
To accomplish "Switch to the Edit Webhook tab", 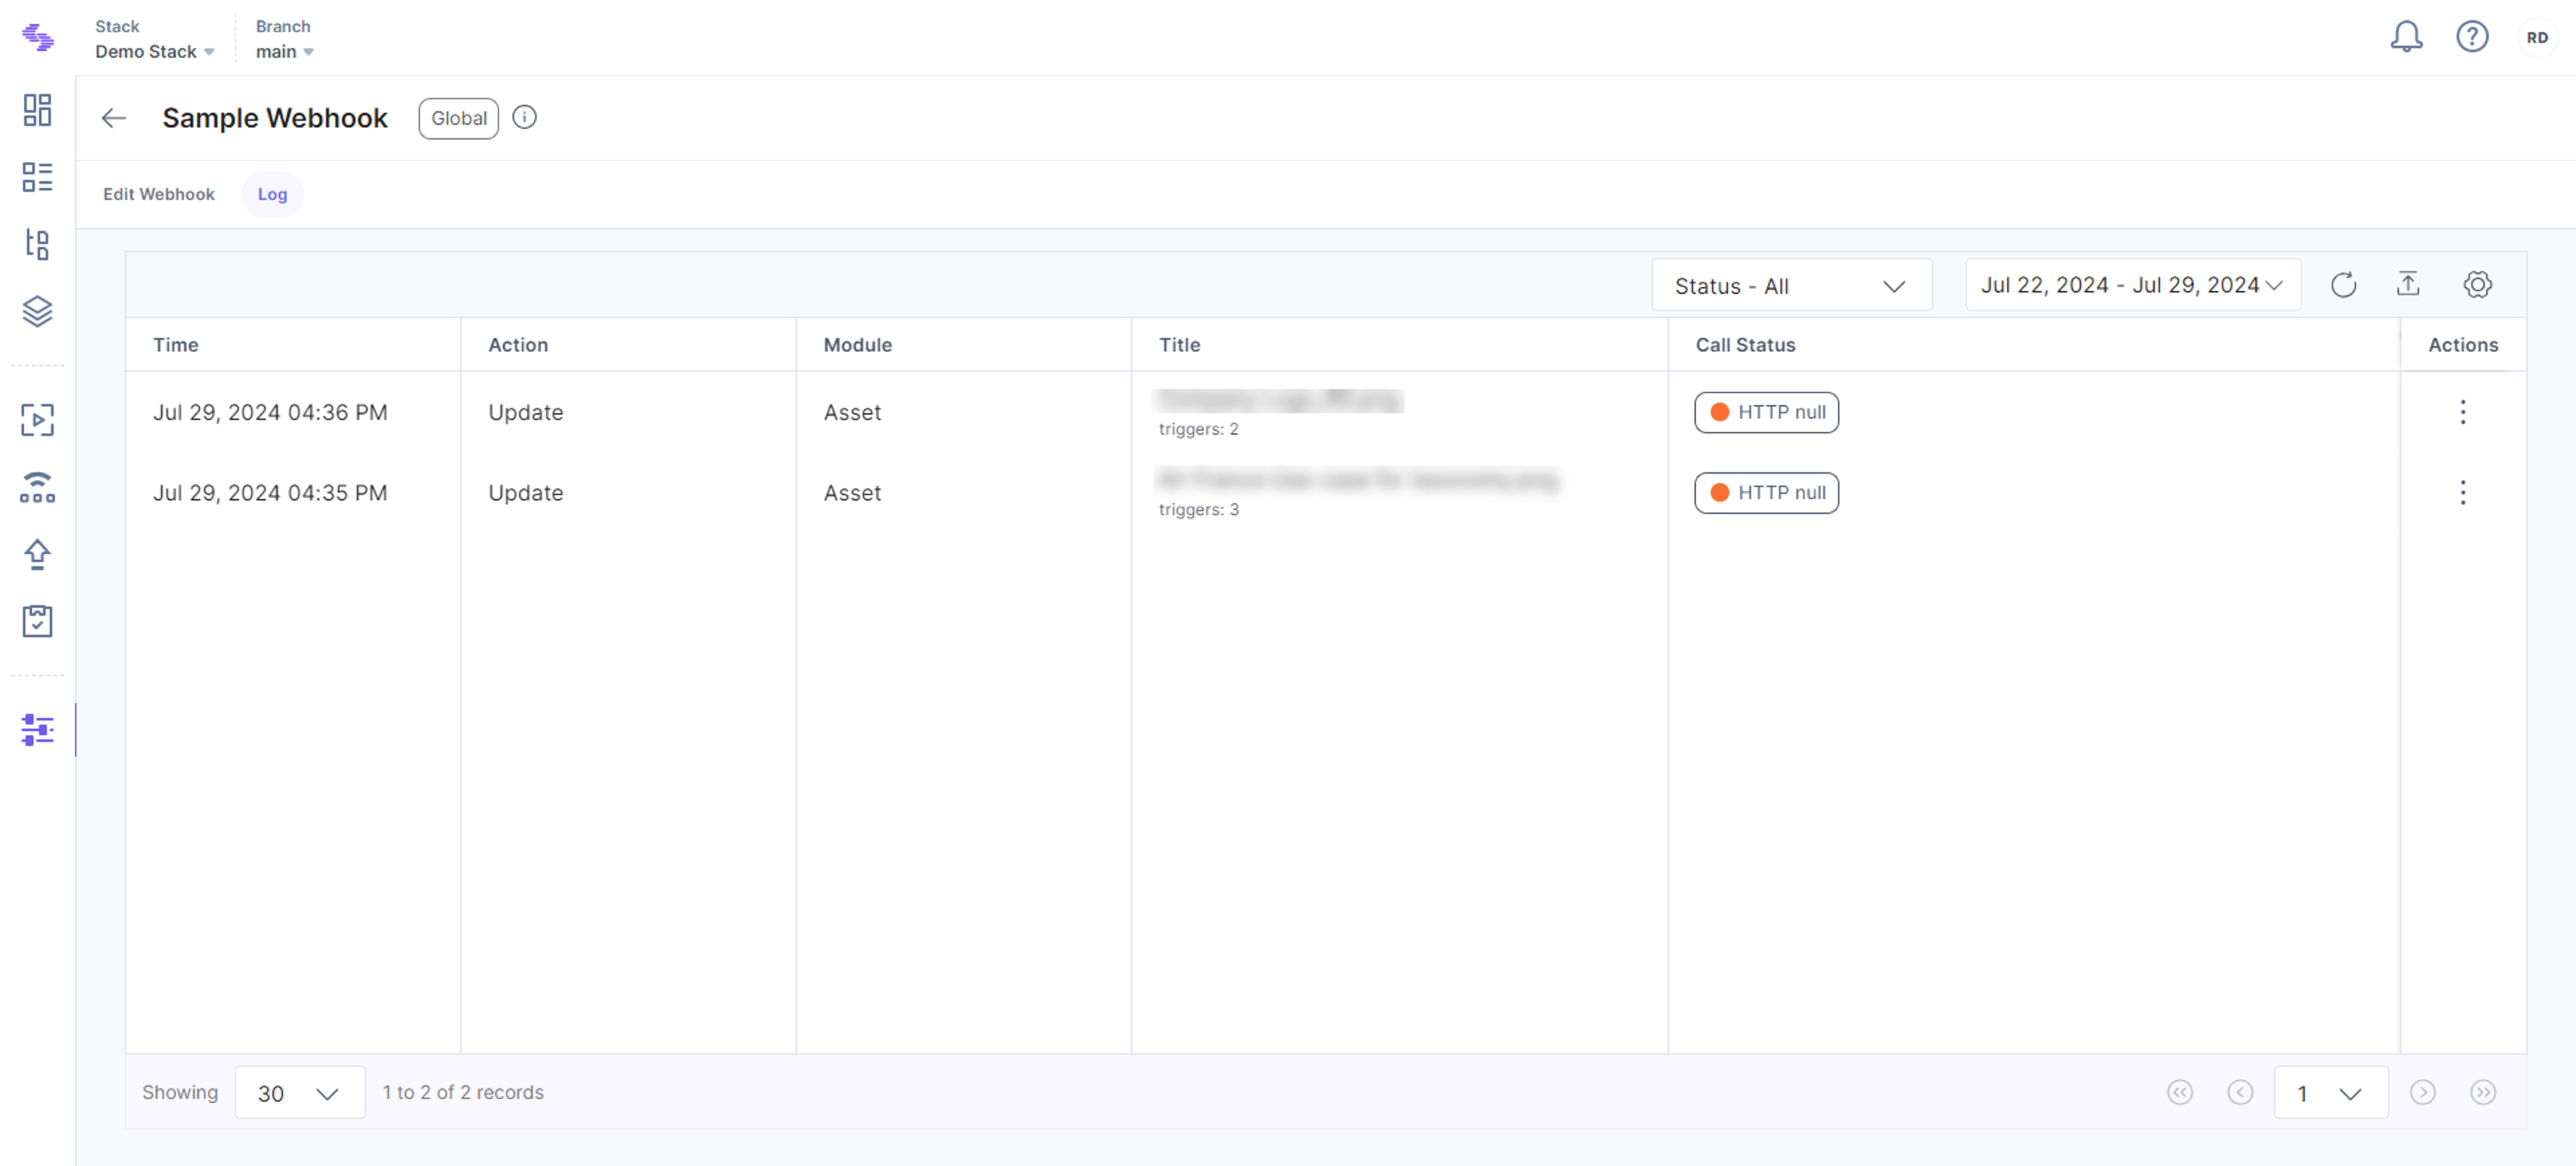I will [x=159, y=194].
